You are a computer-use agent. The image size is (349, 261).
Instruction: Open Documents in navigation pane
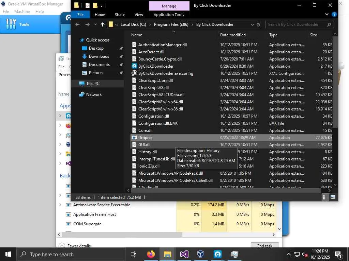pos(99,65)
